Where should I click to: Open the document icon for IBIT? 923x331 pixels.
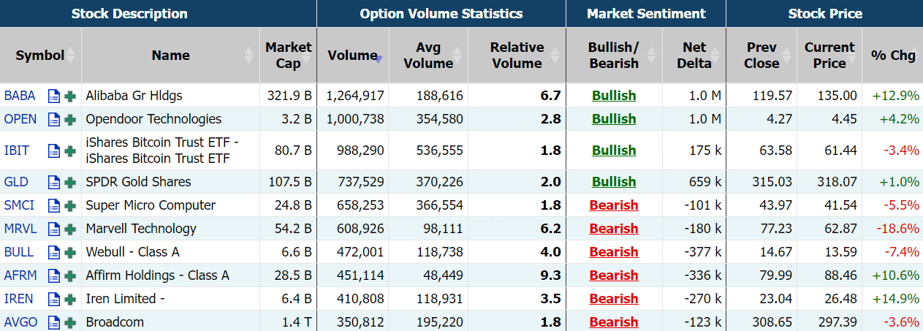click(x=54, y=151)
